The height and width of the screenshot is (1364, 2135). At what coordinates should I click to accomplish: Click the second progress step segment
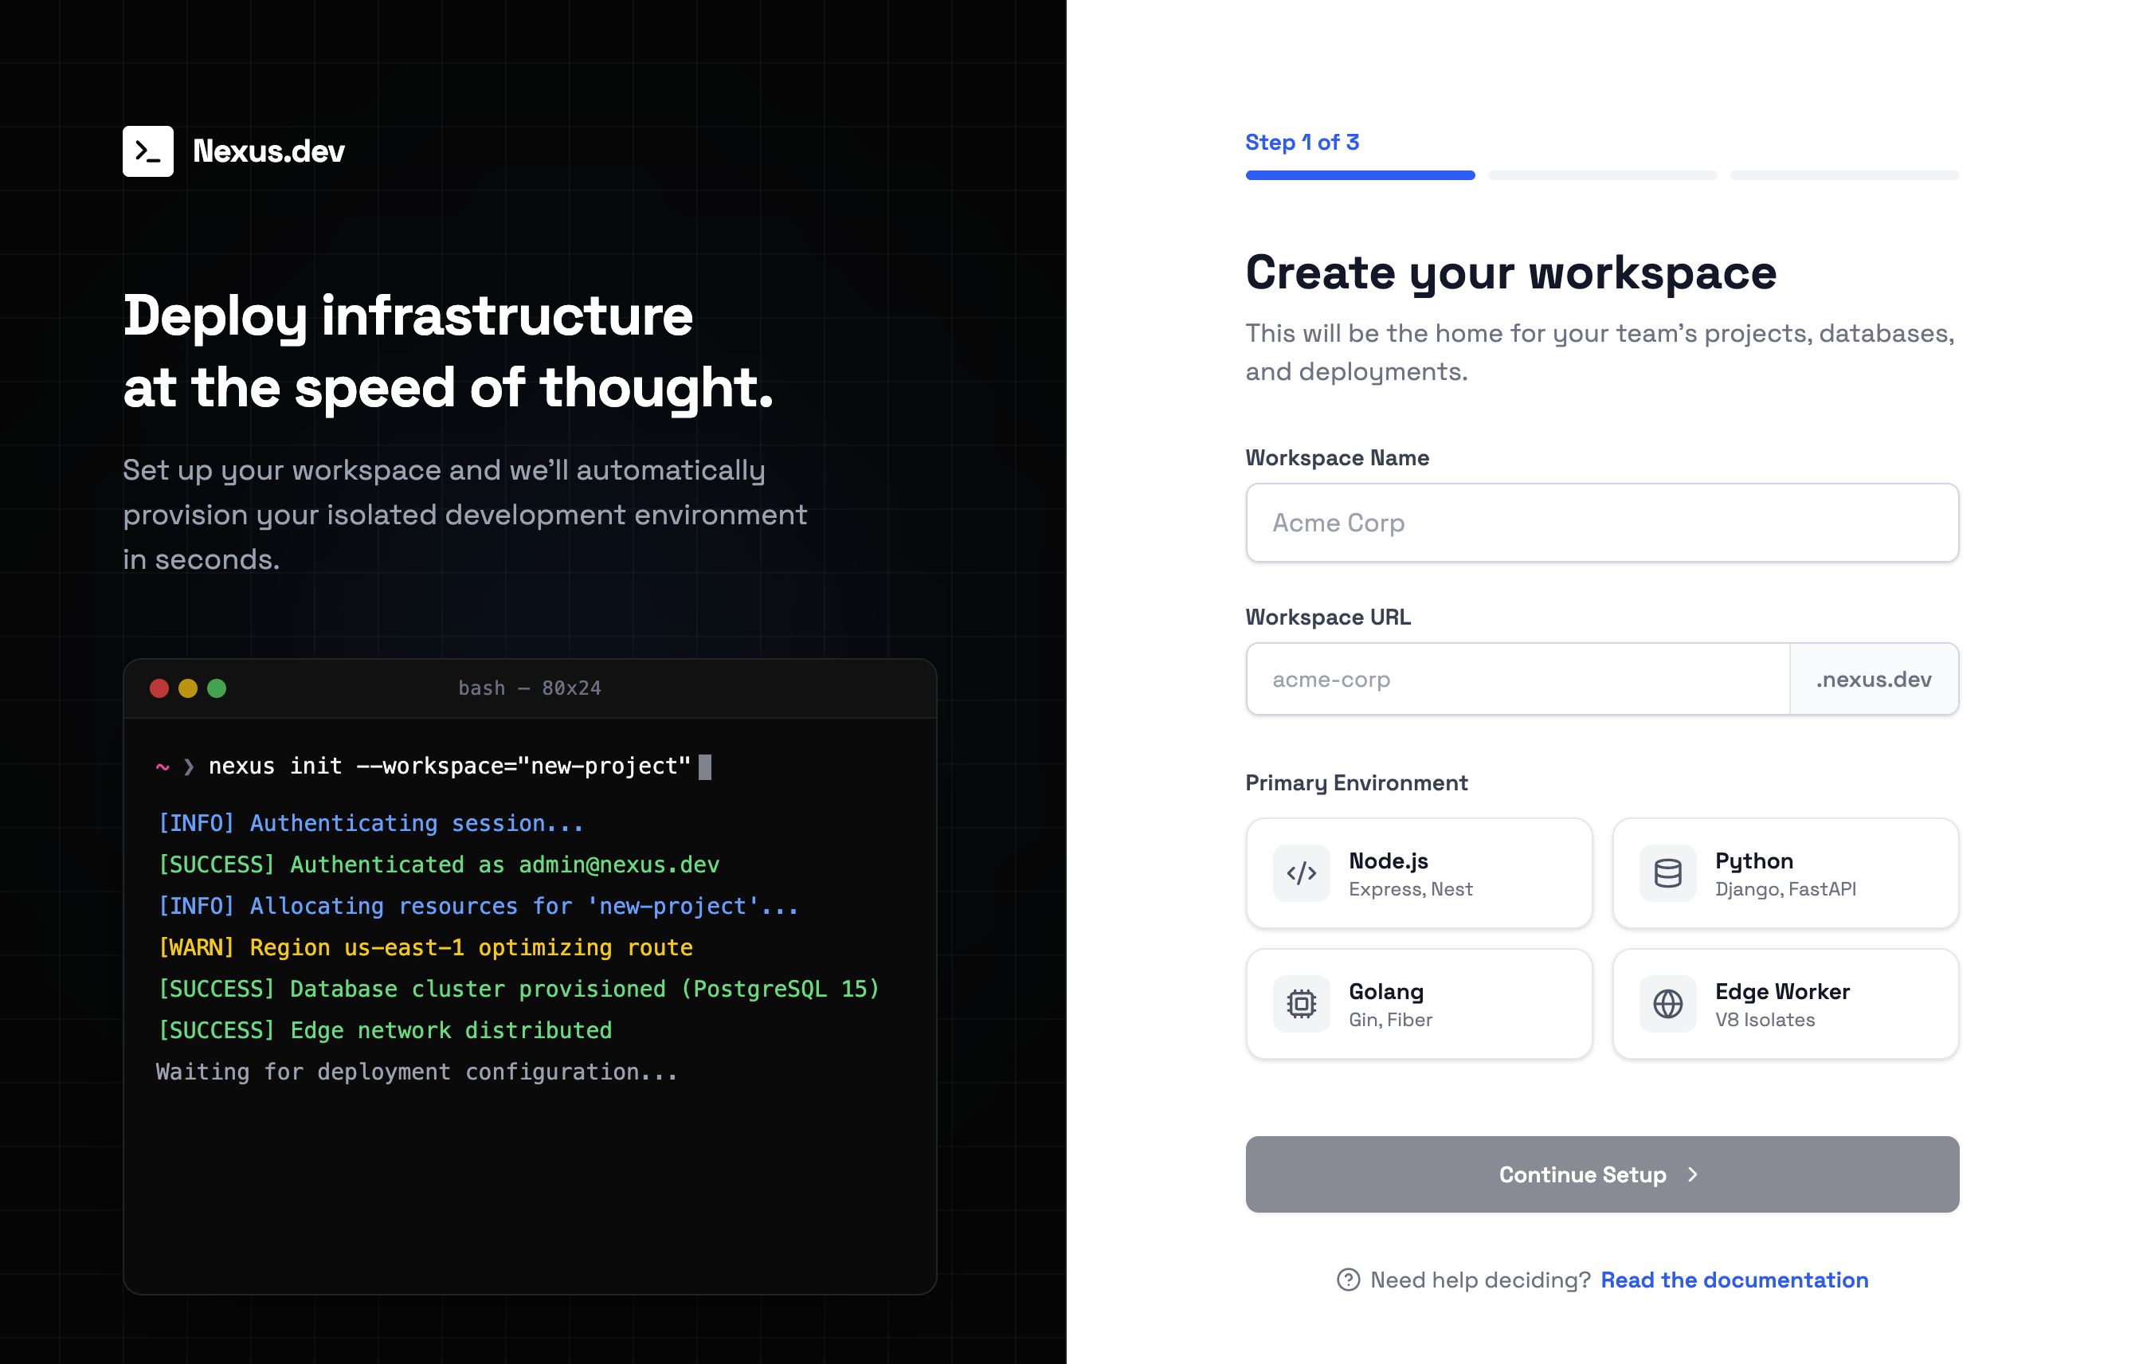tap(1601, 175)
